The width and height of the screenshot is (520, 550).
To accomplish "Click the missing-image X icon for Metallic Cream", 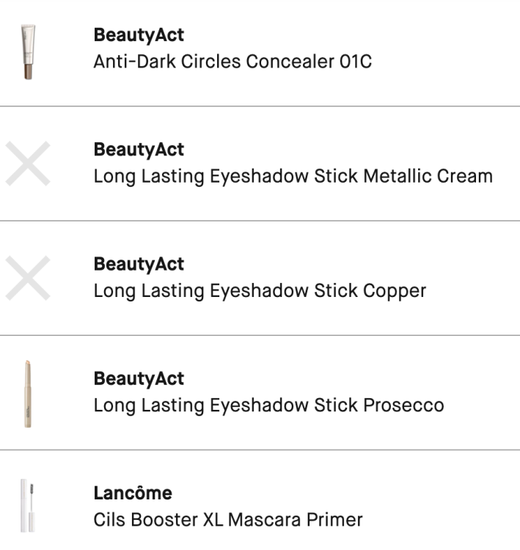I will pos(28,163).
